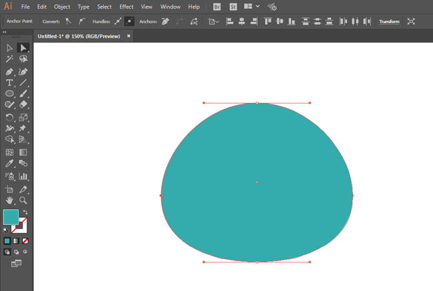Choose the Type tool
The height and width of the screenshot is (291, 433).
click(9, 82)
